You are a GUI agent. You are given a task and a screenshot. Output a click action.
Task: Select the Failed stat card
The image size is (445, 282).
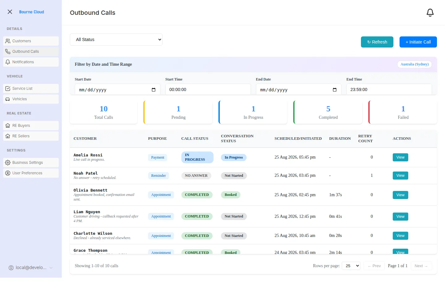coord(403,112)
